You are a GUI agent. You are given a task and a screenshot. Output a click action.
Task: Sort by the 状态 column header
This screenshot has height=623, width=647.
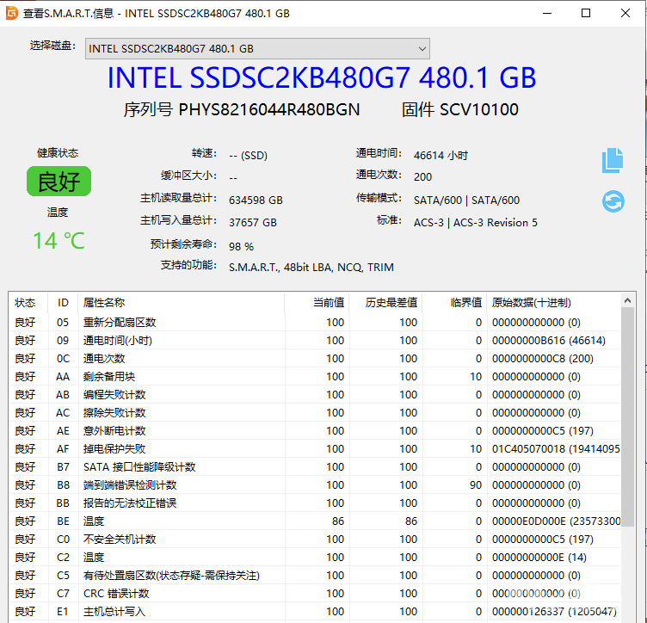tap(26, 303)
